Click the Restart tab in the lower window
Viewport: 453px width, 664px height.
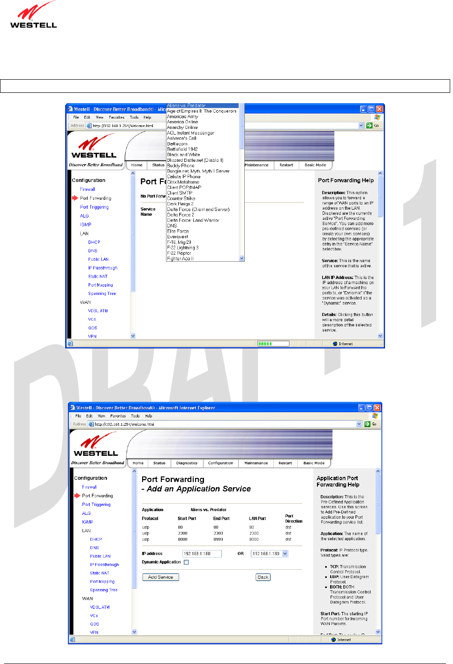click(x=285, y=463)
